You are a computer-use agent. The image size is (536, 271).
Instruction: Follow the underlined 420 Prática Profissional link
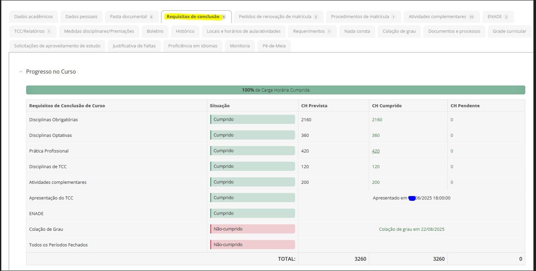point(376,151)
